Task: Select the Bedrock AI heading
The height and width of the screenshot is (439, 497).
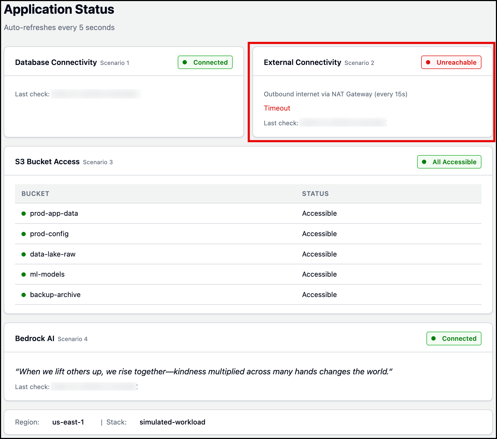Action: point(35,338)
